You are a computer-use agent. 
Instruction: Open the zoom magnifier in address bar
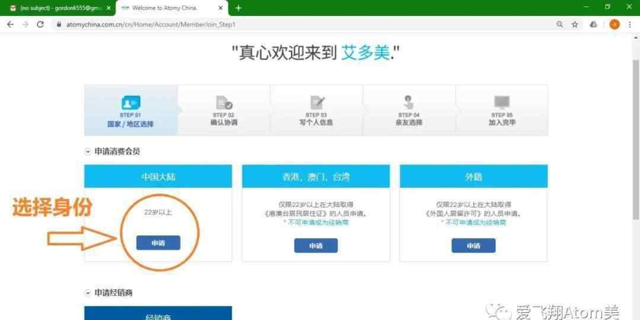[559, 24]
